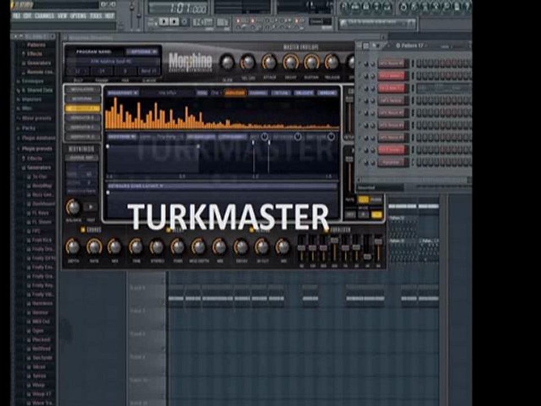This screenshot has width=541, height=406.
Task: Select Plucked! in the browser
Action: click(x=41, y=339)
